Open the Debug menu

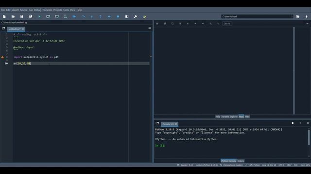click(x=37, y=10)
